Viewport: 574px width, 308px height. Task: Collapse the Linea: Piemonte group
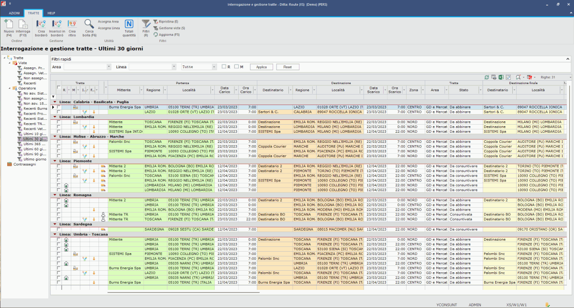(55, 161)
